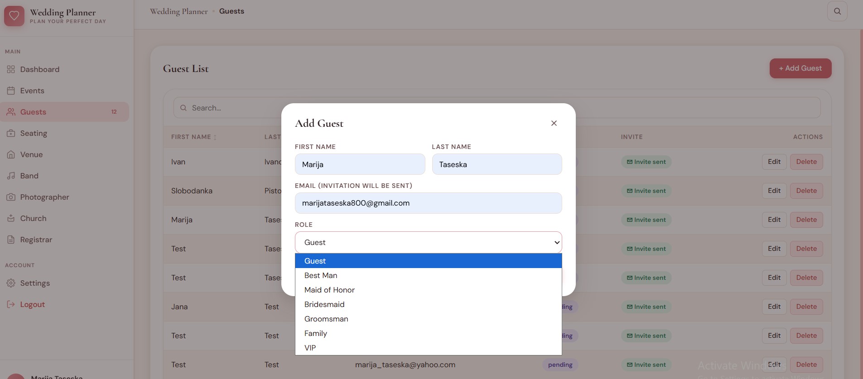863x379 pixels.
Task: Open Seating page from sidebar
Action: tap(34, 133)
